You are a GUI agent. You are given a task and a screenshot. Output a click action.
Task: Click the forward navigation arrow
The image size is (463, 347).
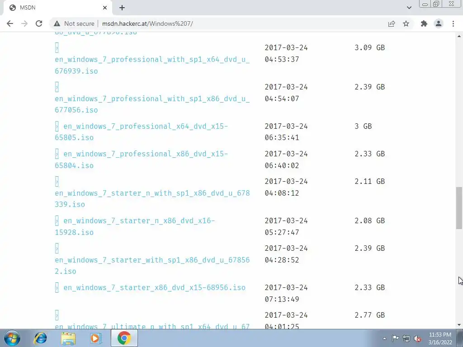tap(24, 23)
